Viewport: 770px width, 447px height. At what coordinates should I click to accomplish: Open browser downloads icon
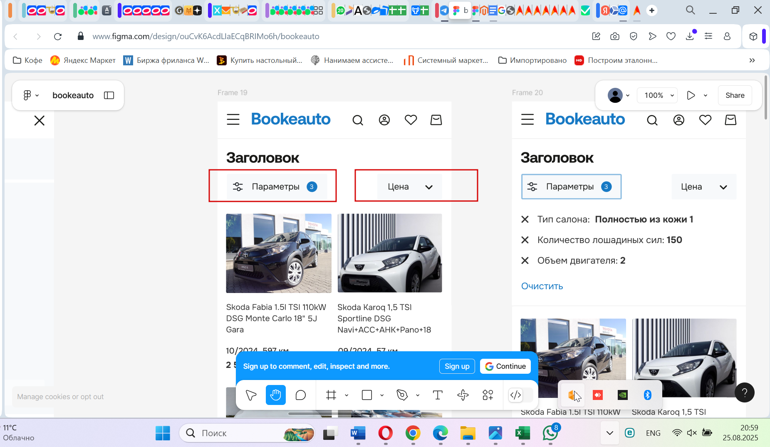point(690,36)
